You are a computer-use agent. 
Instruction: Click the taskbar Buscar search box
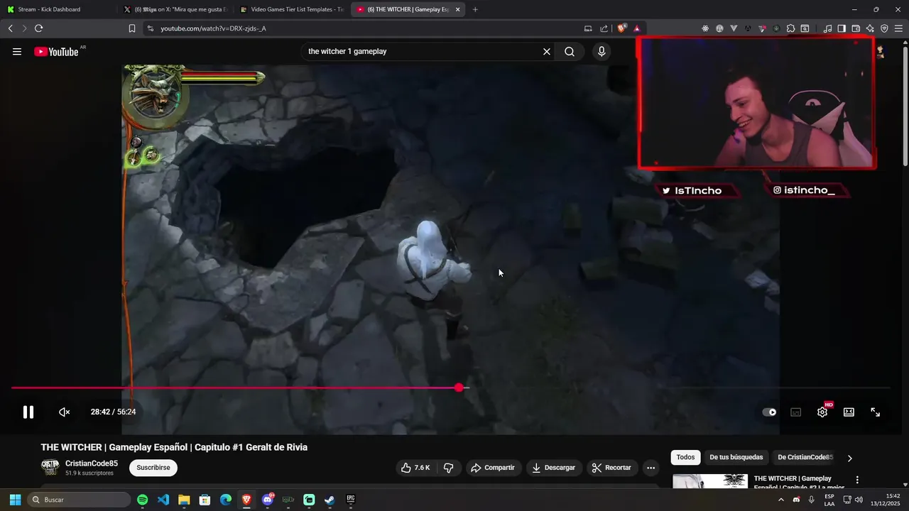[79, 500]
